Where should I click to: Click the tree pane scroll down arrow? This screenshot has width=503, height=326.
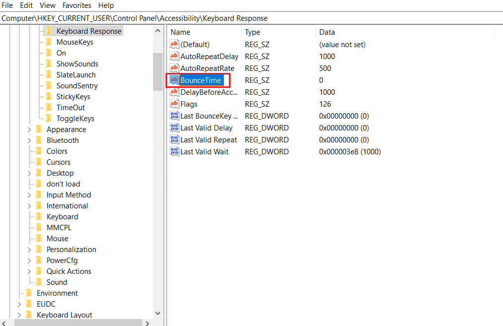tap(158, 313)
